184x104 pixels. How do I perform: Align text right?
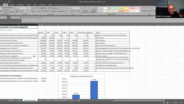pos(42,11)
